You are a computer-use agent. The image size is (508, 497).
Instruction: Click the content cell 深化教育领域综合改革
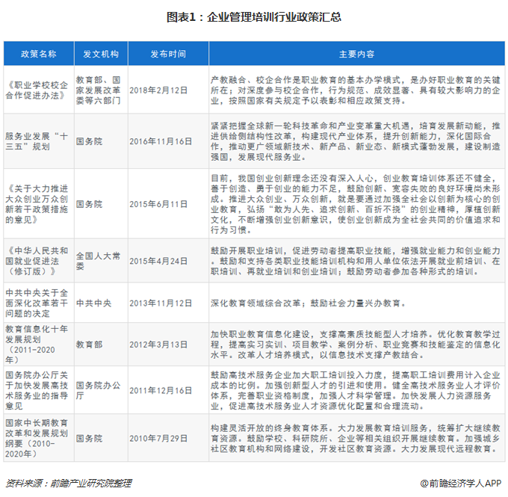[309, 303]
